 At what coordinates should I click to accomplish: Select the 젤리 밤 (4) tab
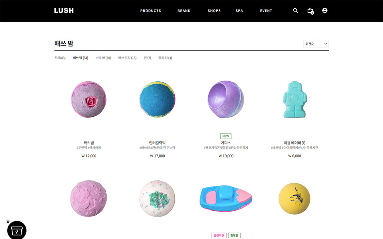coord(165,58)
